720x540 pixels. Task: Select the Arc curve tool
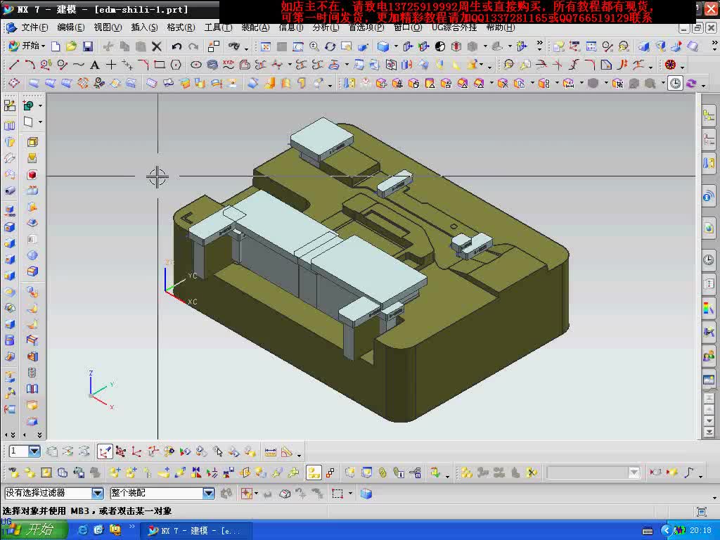(x=30, y=65)
